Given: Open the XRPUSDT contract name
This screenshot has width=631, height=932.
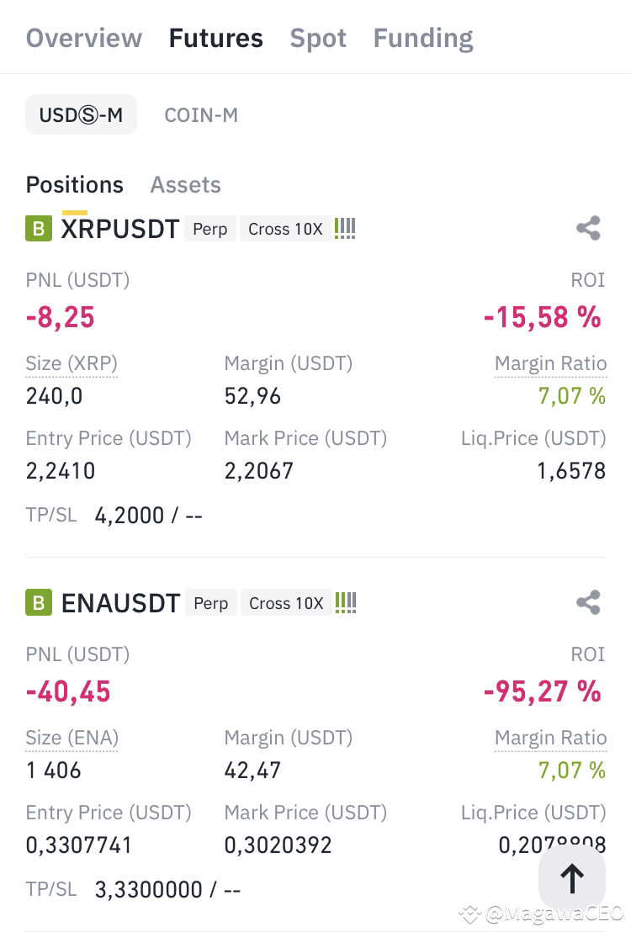Looking at the screenshot, I should tap(120, 229).
